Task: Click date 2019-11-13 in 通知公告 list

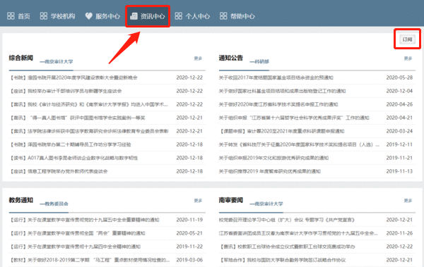Action: click(x=399, y=171)
